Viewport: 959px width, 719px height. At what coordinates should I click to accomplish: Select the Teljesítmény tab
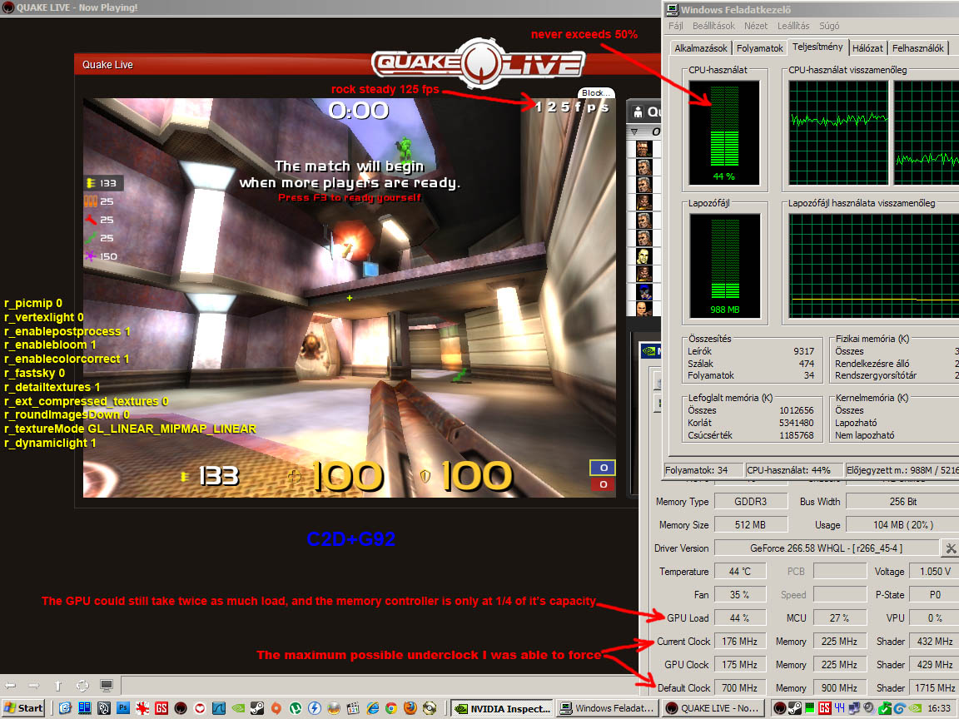coord(817,47)
